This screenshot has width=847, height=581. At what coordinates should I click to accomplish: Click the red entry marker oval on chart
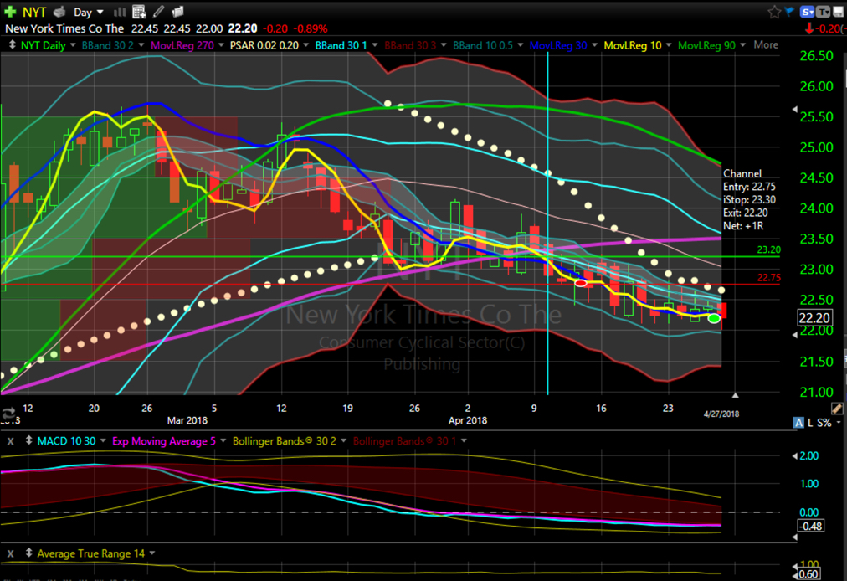[581, 283]
